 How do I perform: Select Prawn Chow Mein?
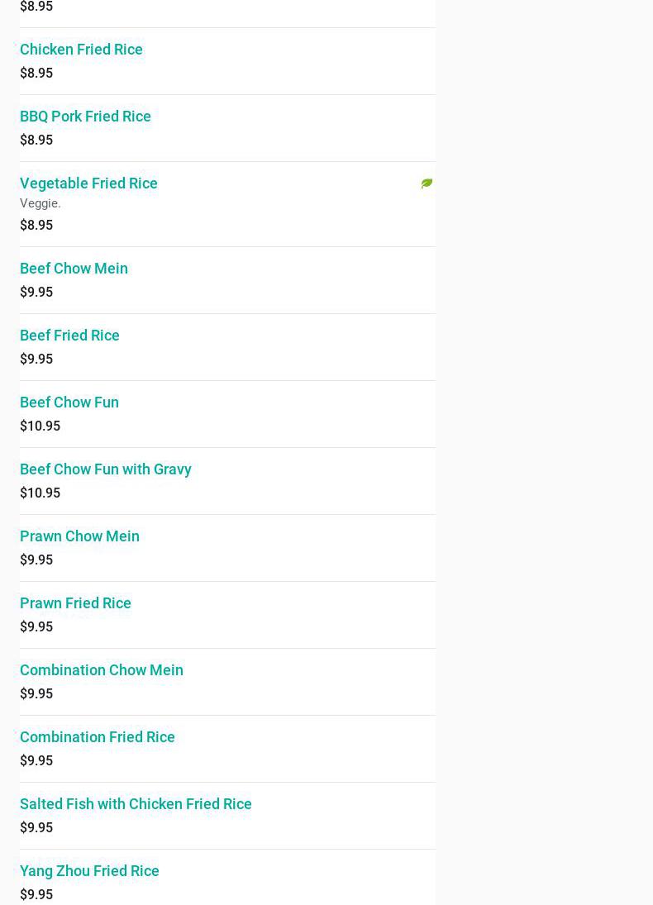click(x=79, y=536)
